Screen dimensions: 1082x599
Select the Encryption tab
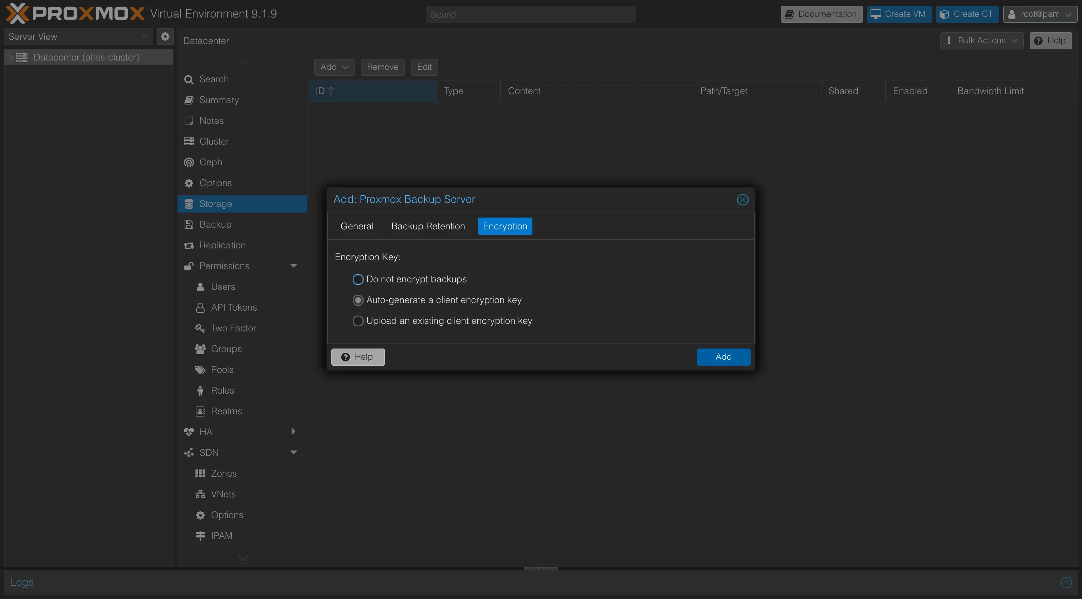(x=505, y=227)
